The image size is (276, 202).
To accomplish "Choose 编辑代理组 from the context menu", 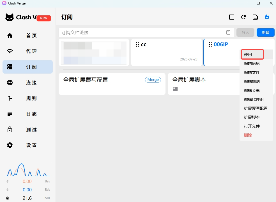I will 256,99.
